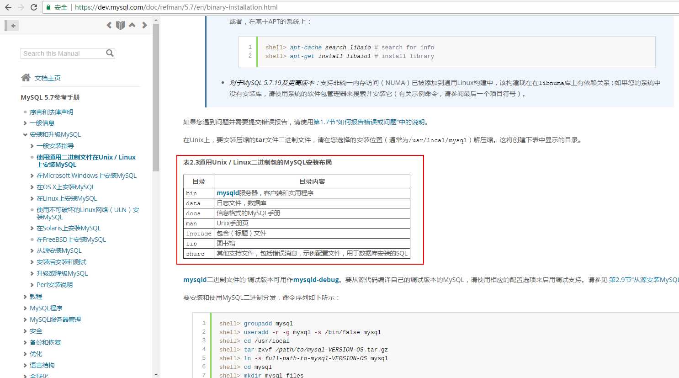Collapse 安装和升级MySQL section

click(25, 134)
